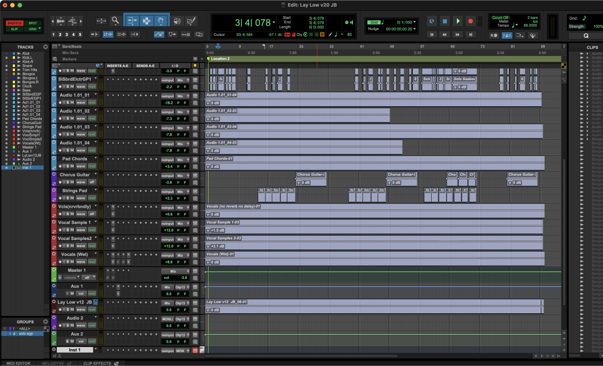This screenshot has height=366, width=603.
Task: Toggle Tab to Transients button
Action: coord(94,34)
